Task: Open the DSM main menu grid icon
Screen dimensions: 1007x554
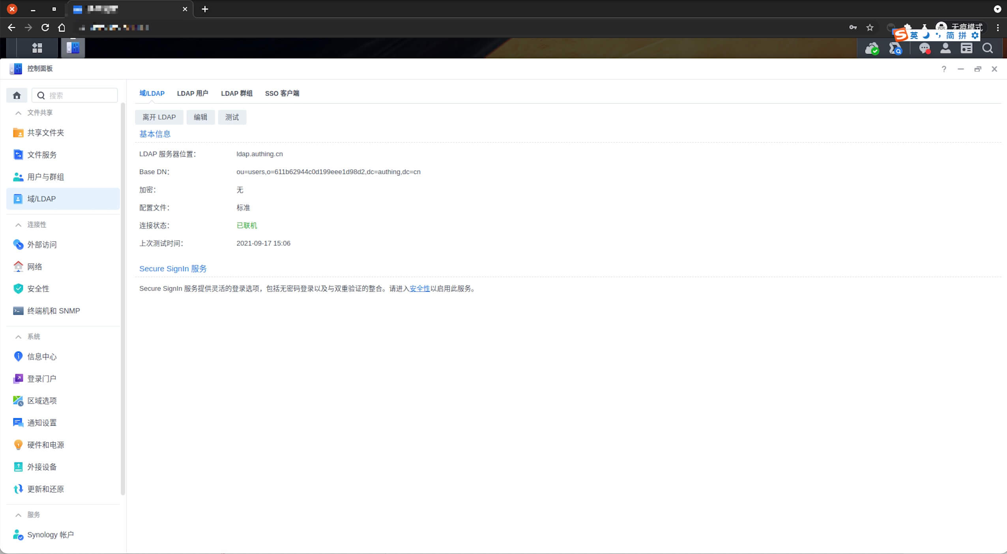Action: 37,48
